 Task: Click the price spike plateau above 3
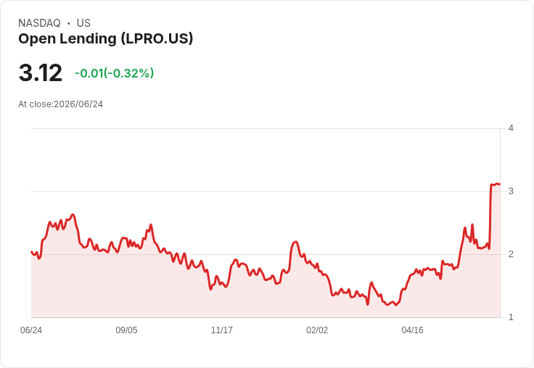[x=495, y=184]
